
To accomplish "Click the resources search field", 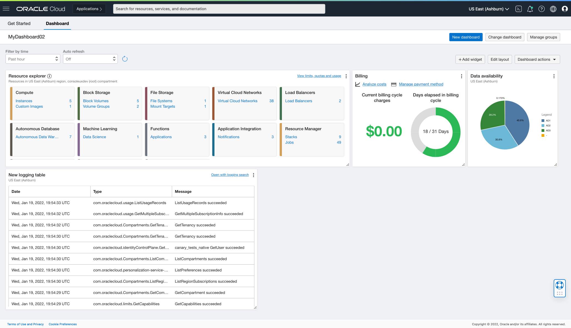I will pos(219,9).
